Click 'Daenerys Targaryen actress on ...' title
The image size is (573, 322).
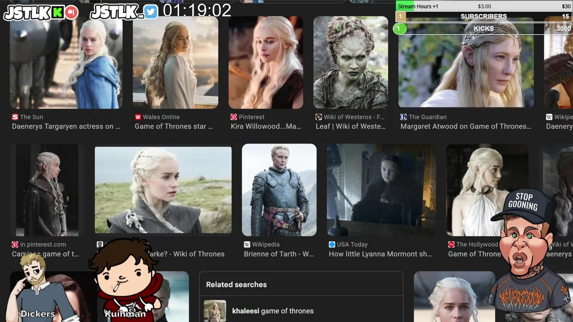(66, 127)
